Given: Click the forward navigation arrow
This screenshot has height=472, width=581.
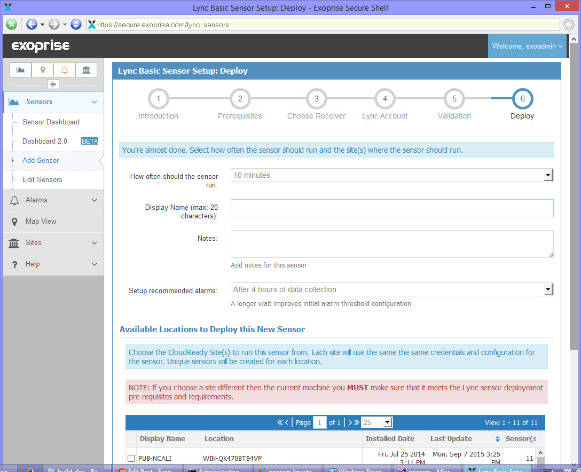Looking at the screenshot, I should (x=54, y=25).
